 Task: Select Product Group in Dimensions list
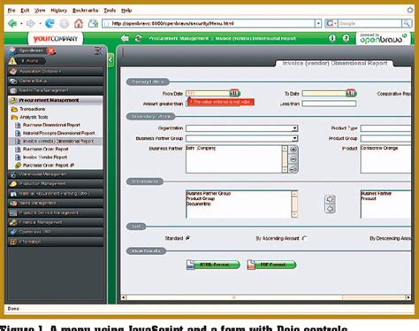tap(201, 198)
